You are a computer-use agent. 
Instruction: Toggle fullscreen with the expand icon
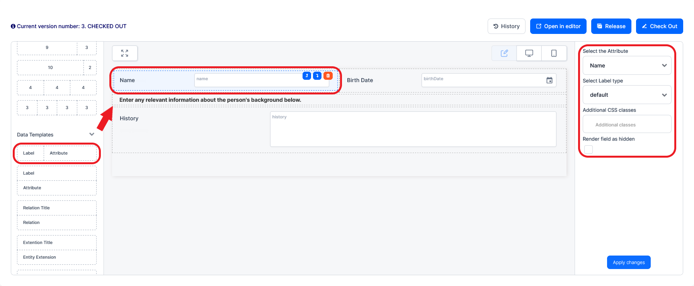(x=124, y=53)
